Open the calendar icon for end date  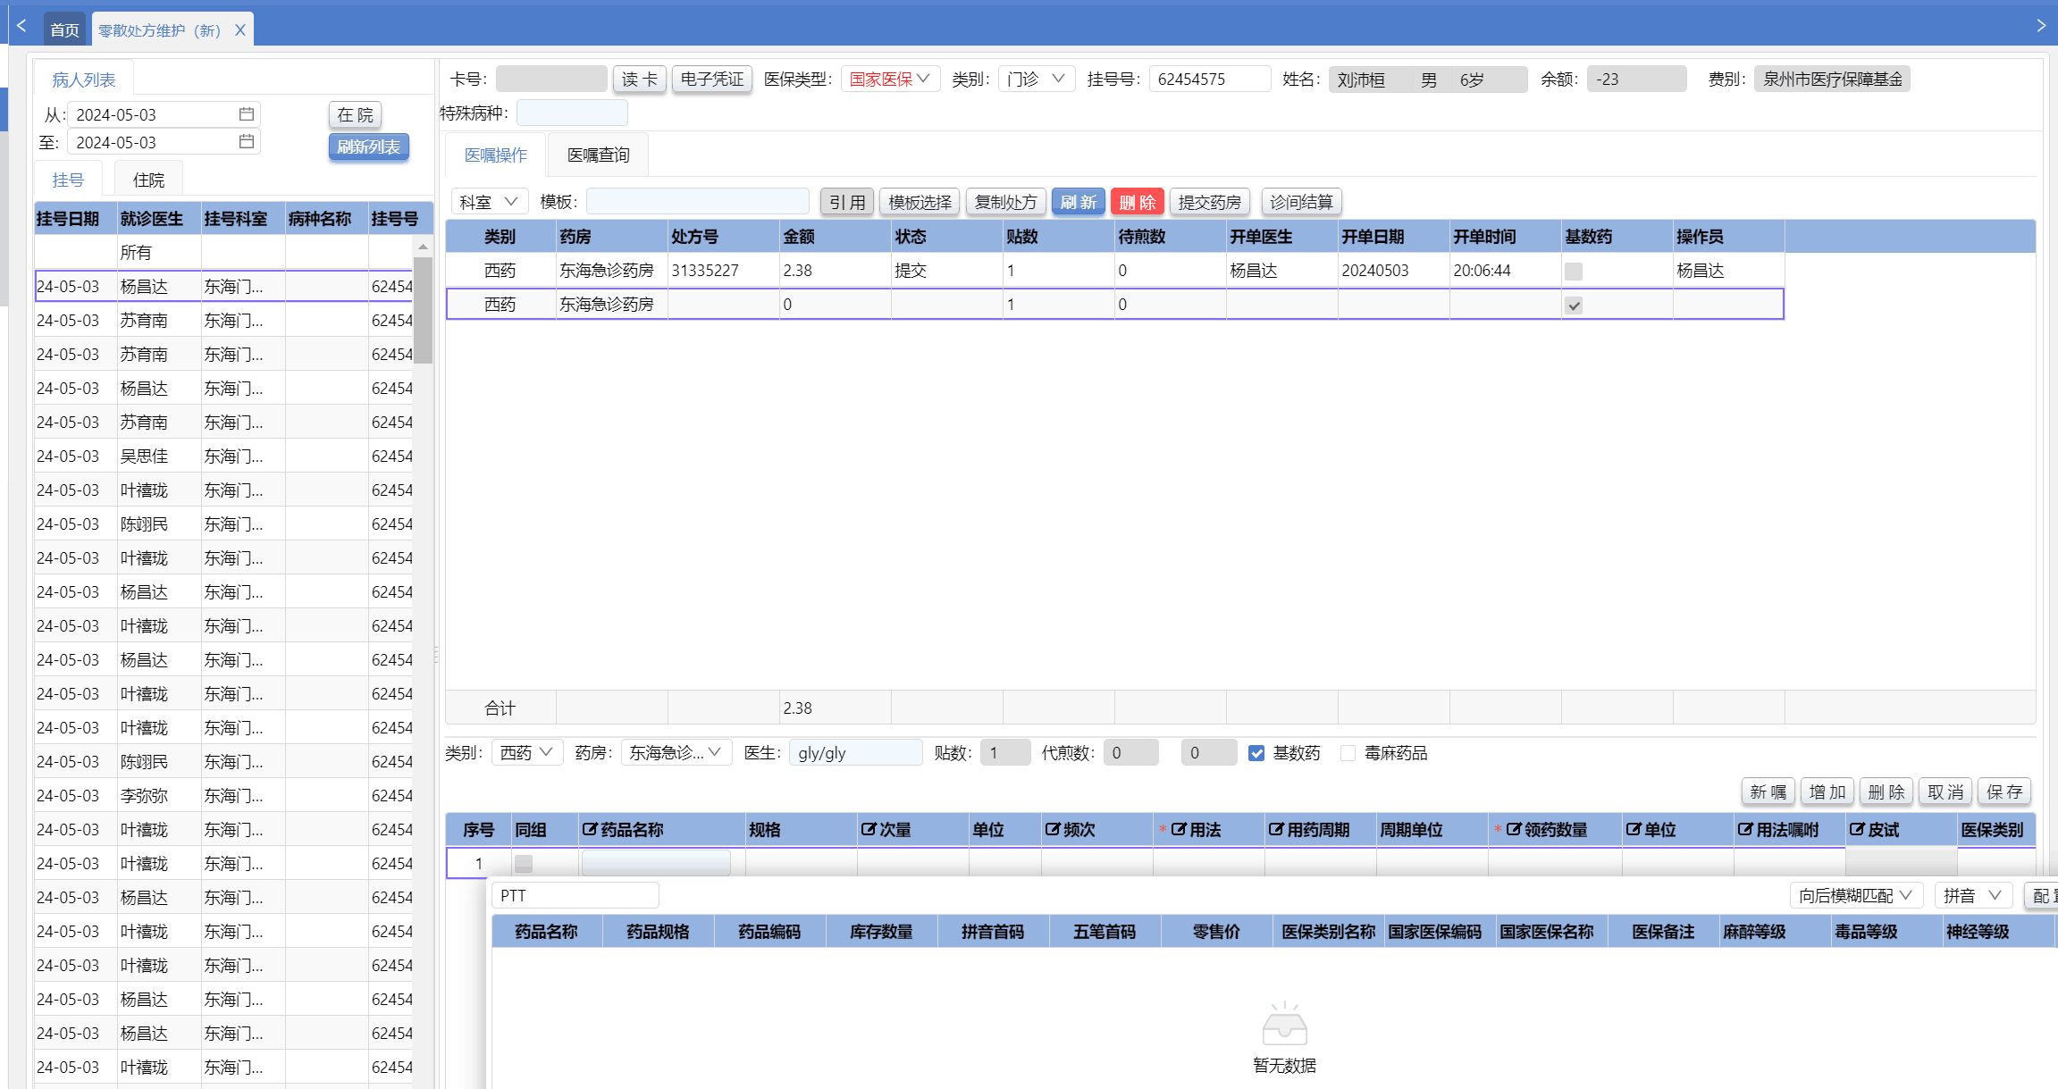click(x=247, y=142)
